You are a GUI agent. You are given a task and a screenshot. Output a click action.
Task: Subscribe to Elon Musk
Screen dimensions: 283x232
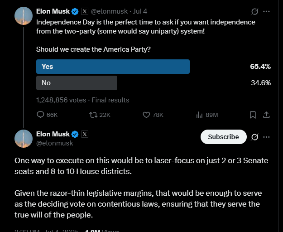pos(223,137)
